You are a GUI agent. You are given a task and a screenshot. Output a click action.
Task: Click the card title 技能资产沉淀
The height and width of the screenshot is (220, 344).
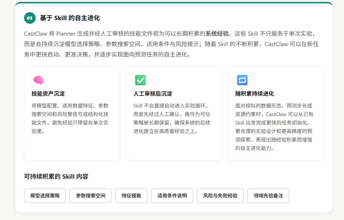48,94
